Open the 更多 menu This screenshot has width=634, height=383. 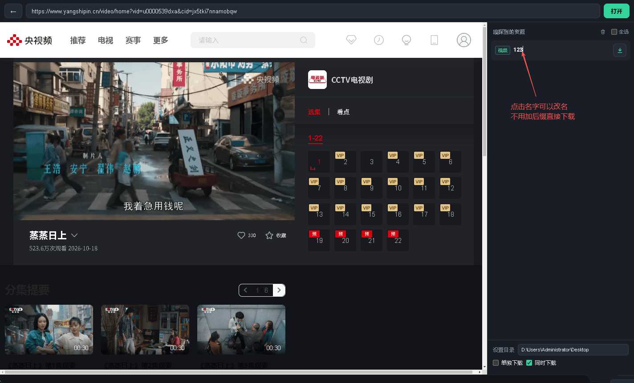point(161,40)
